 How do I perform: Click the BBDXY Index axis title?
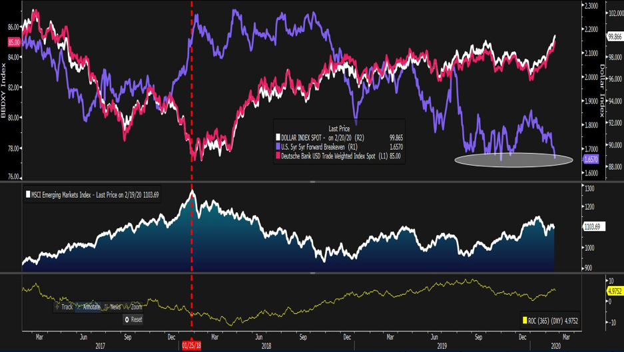click(x=3, y=90)
